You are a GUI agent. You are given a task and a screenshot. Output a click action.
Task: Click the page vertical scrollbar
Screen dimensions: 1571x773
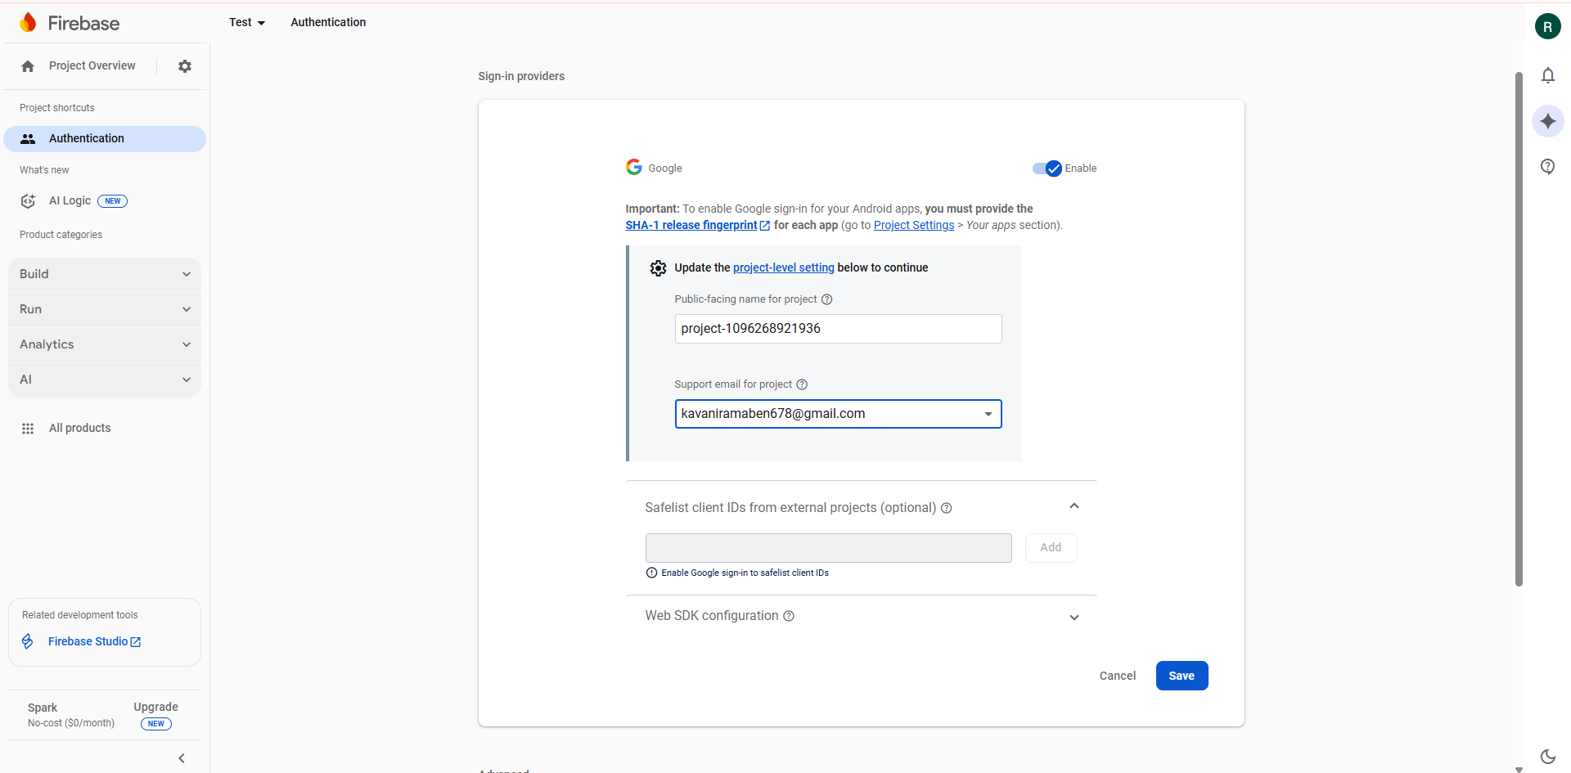[x=1519, y=329]
